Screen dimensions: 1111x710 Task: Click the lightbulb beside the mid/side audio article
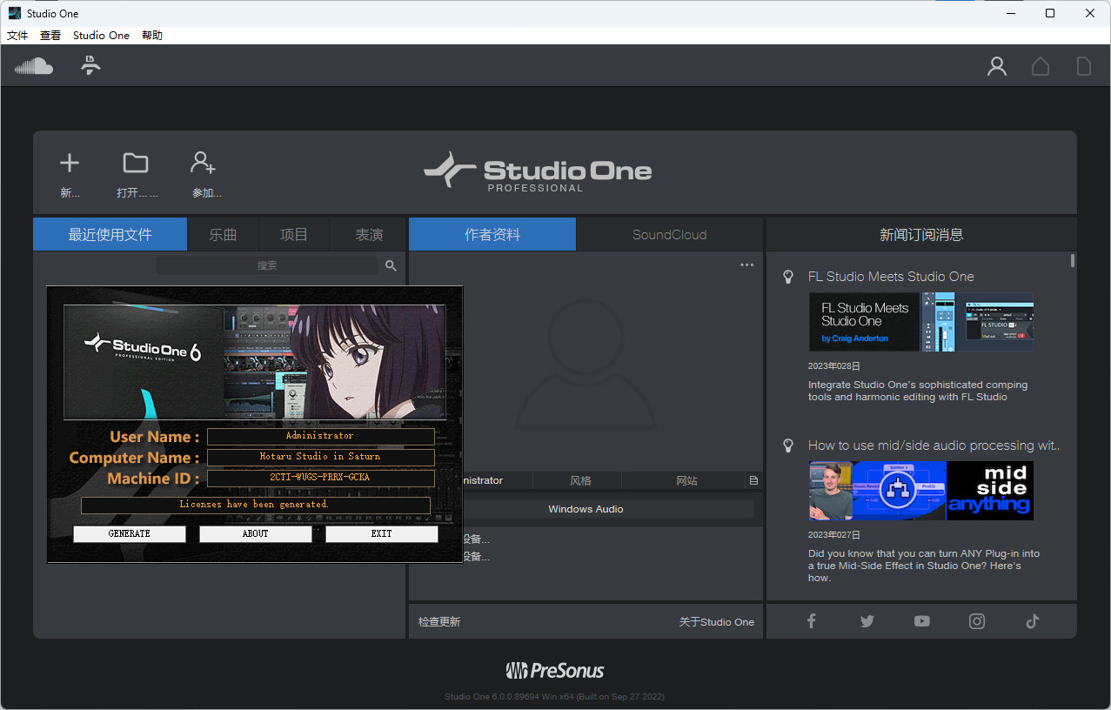point(788,445)
